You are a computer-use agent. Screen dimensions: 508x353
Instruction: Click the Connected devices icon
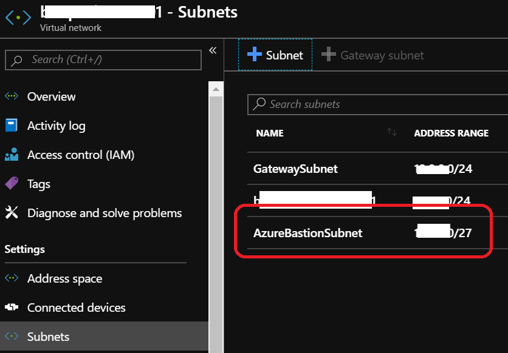click(12, 308)
